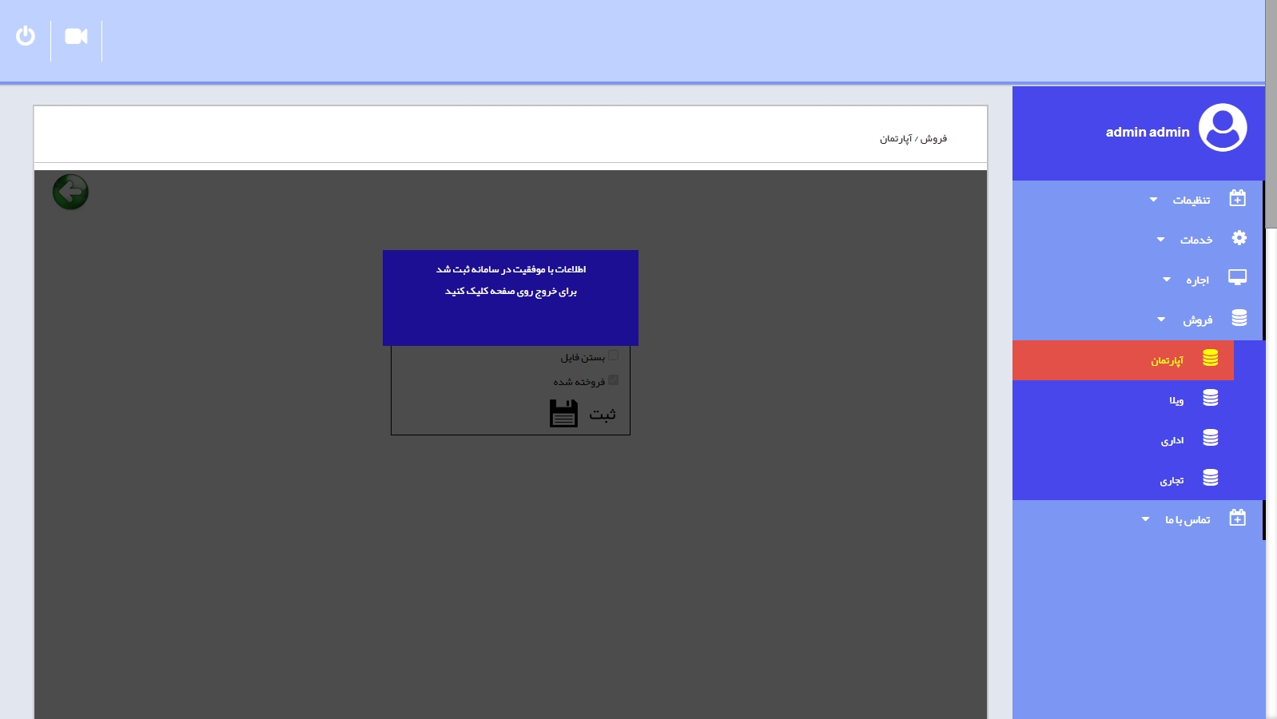
Task: Click the video camera icon
Action: [x=76, y=37]
